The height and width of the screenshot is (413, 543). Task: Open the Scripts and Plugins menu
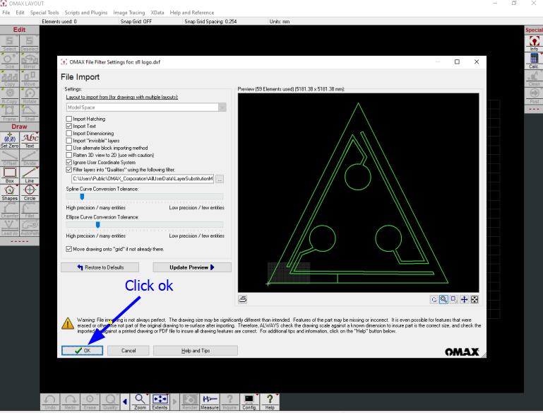point(86,13)
